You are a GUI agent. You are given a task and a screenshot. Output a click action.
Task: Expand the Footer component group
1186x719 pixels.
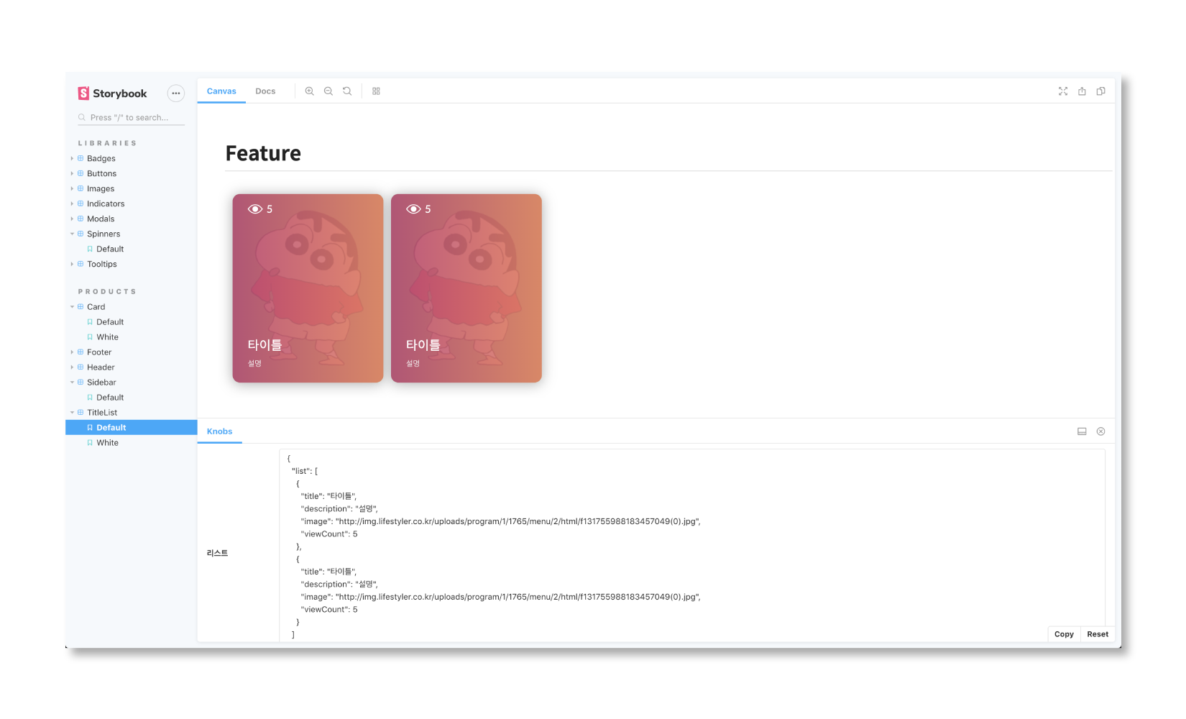[x=98, y=352]
